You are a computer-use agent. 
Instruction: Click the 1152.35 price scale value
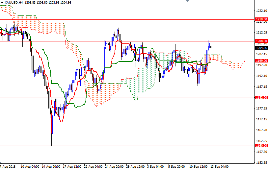coord(261,162)
